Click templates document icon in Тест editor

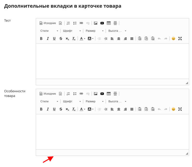60,23
